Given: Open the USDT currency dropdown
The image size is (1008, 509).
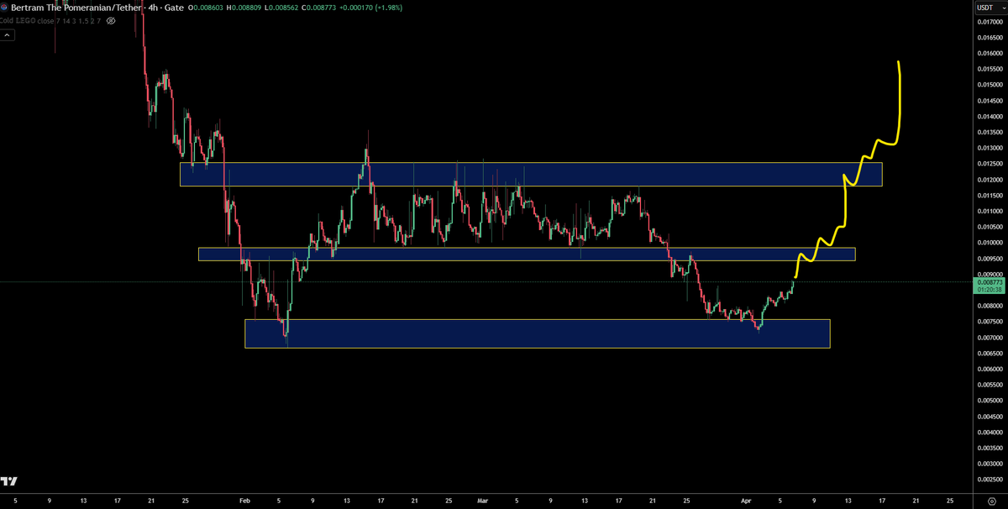Looking at the screenshot, I should pos(990,7).
